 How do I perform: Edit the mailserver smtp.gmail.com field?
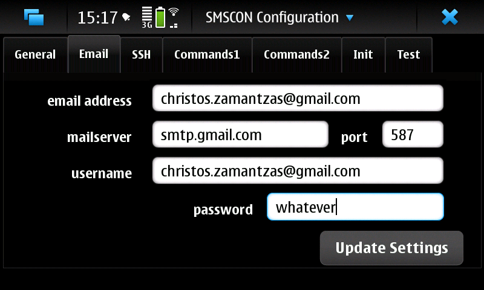click(240, 134)
